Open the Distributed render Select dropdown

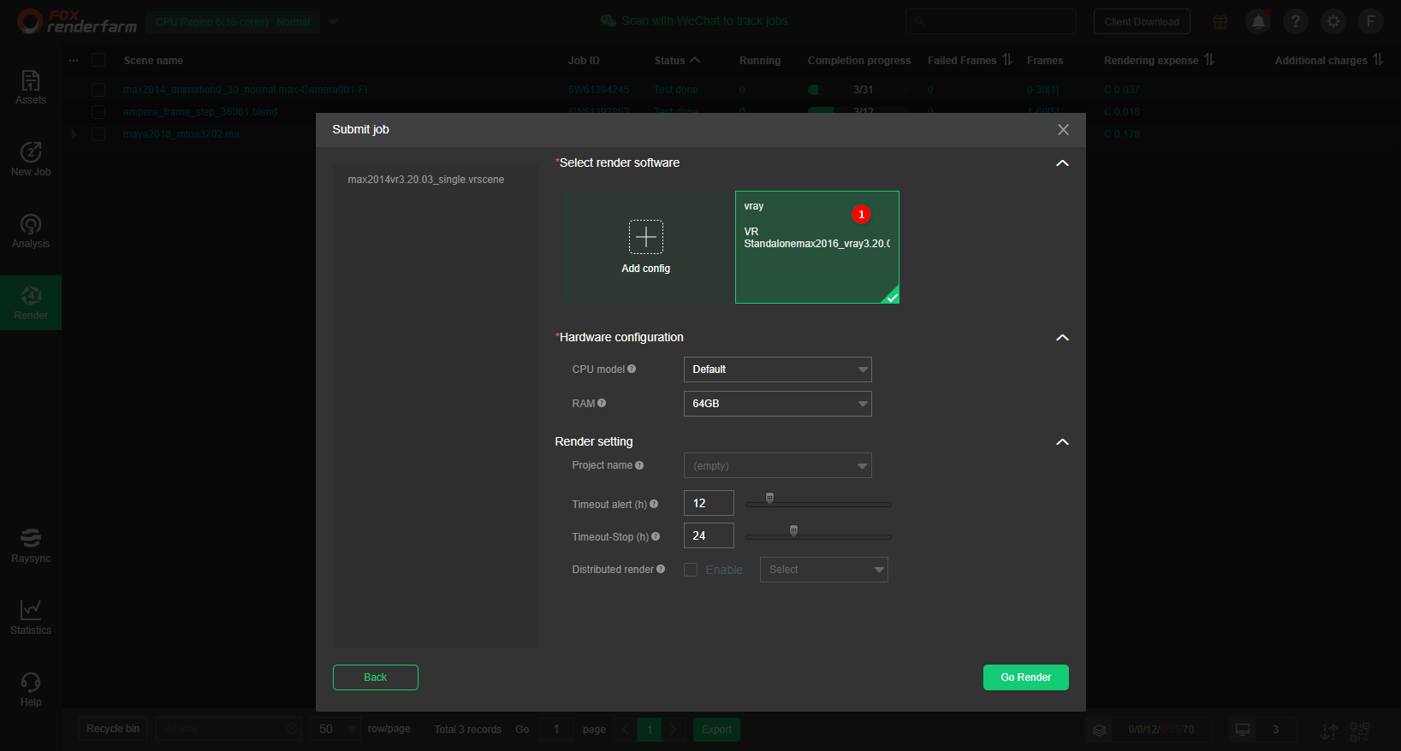pos(824,570)
